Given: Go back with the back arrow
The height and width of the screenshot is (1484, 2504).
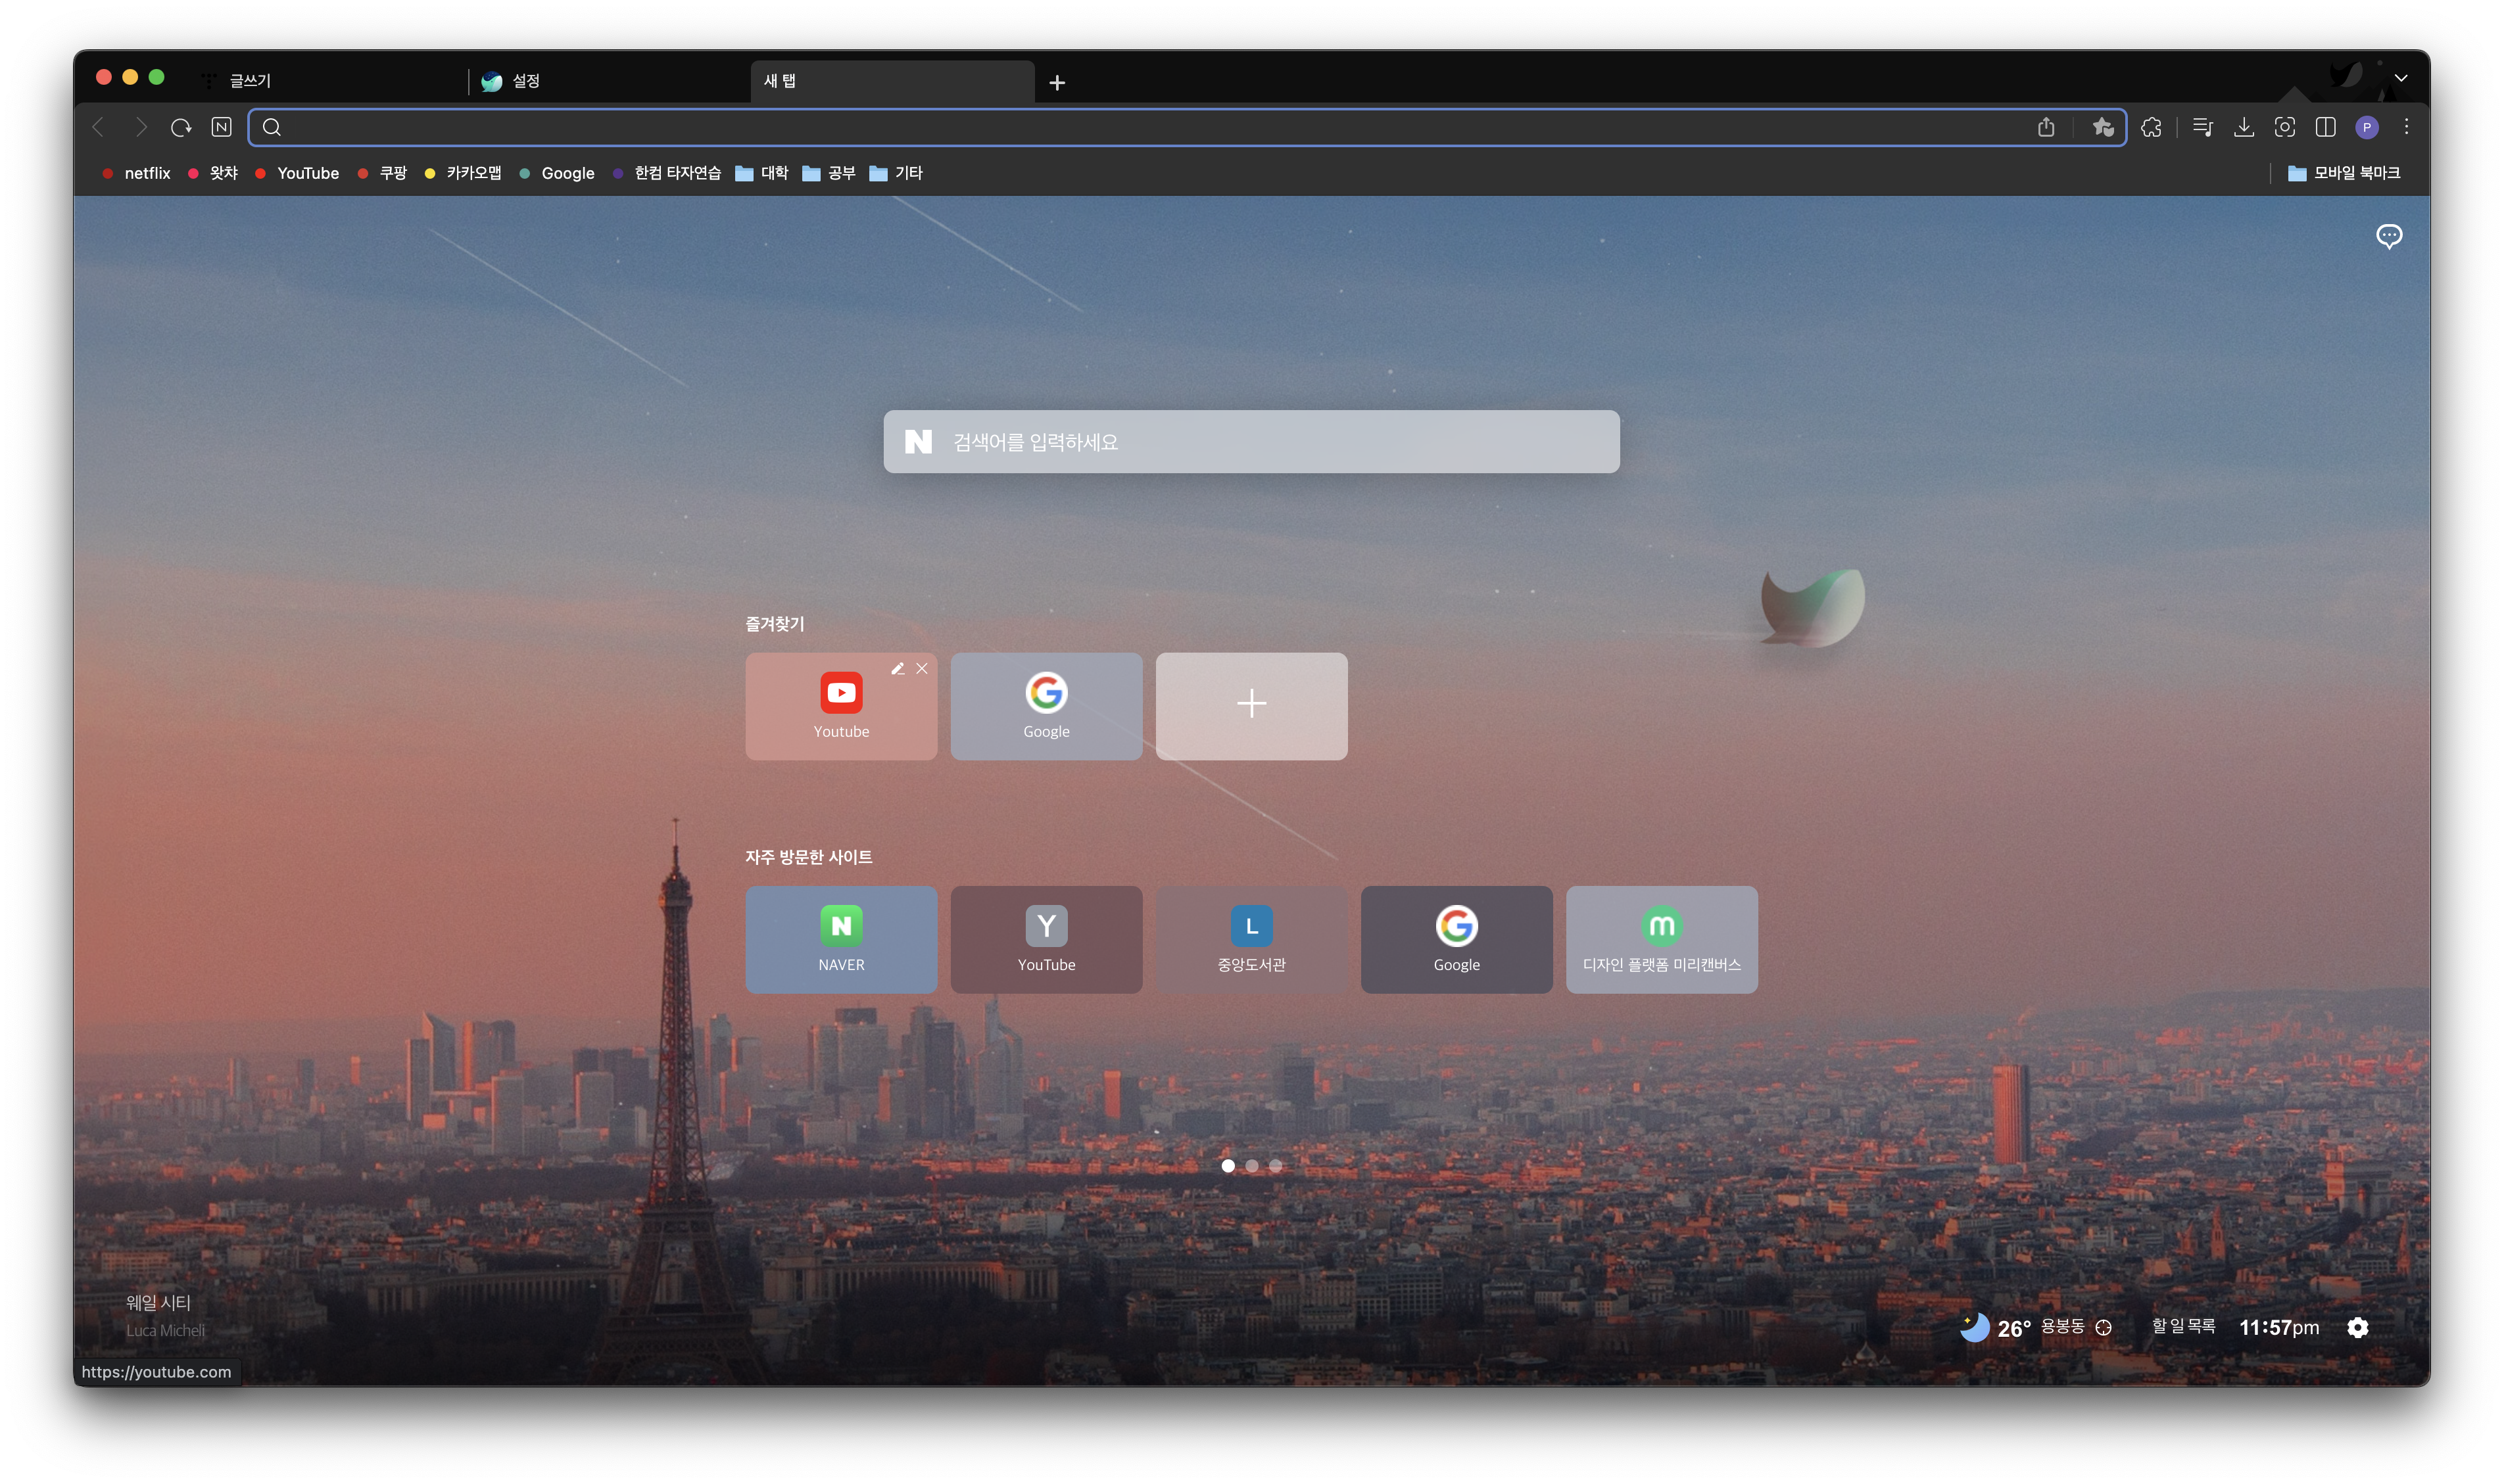Looking at the screenshot, I should pyautogui.click(x=98, y=127).
